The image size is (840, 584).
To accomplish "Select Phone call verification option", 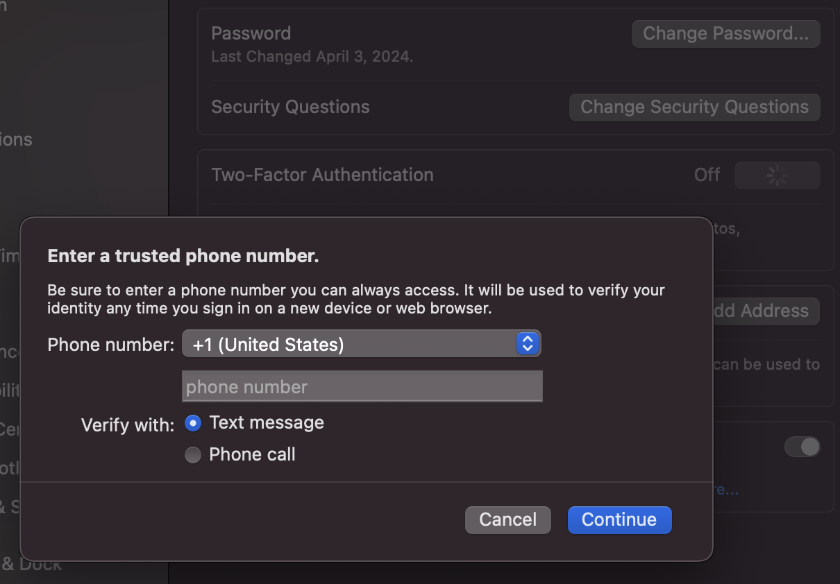I will tap(193, 455).
